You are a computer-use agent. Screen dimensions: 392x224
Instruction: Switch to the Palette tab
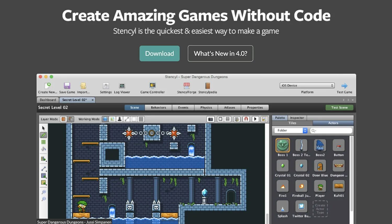[280, 118]
